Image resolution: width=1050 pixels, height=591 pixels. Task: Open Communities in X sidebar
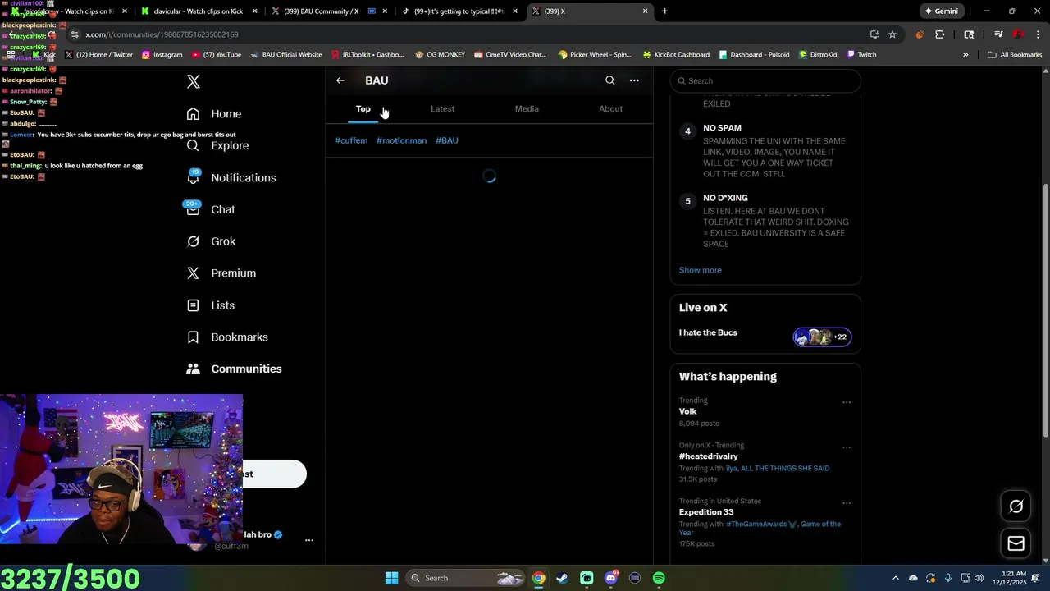point(234,369)
